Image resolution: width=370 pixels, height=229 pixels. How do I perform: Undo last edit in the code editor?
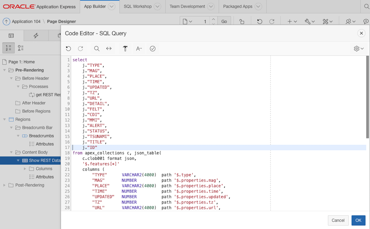coord(68,48)
